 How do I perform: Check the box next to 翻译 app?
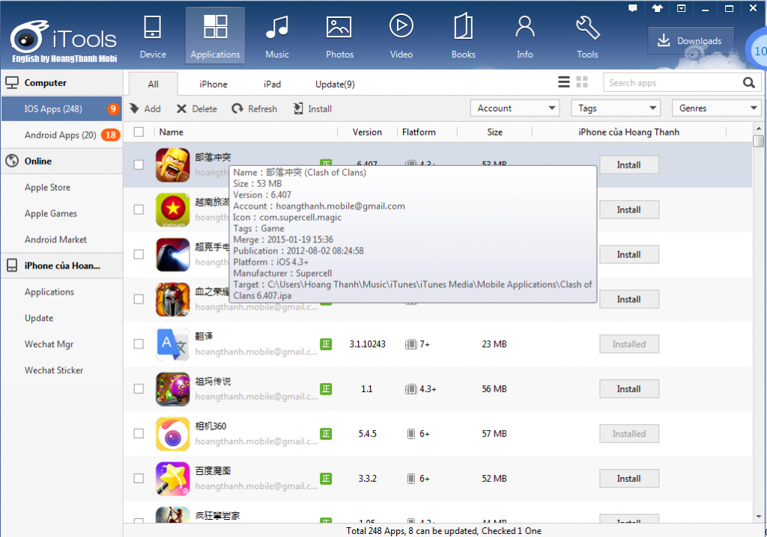click(x=139, y=344)
